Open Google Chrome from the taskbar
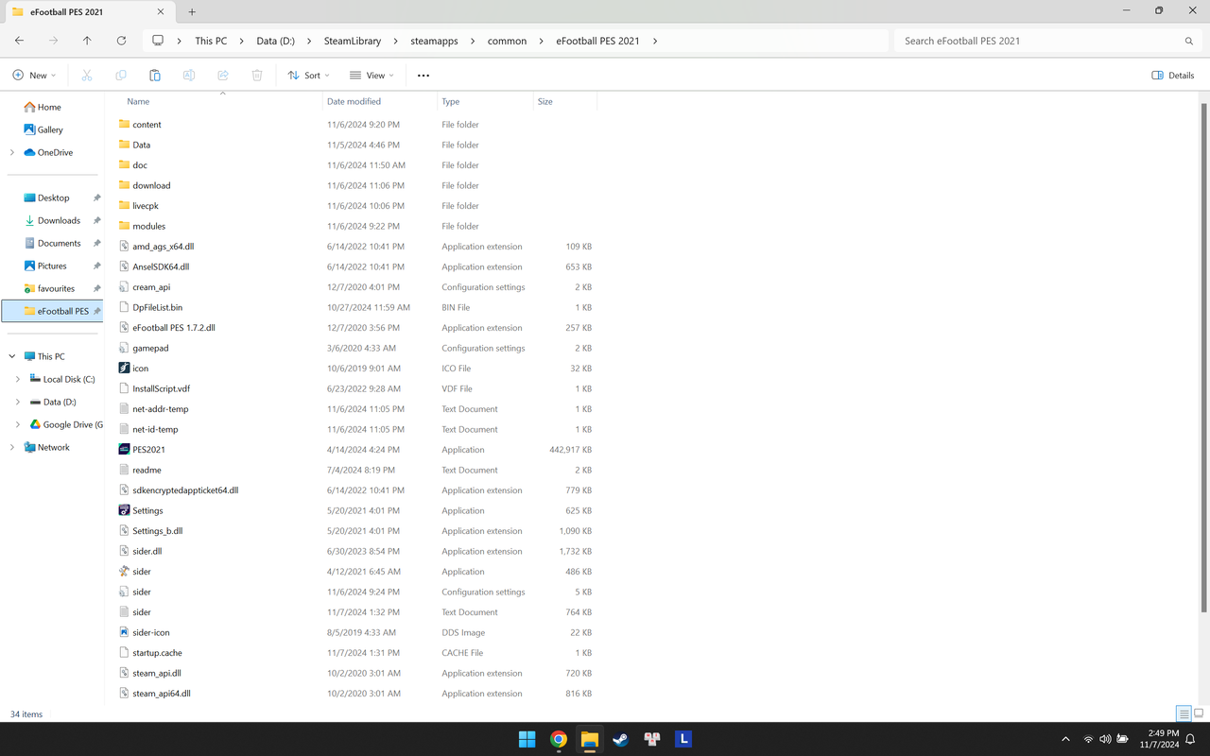Image resolution: width=1210 pixels, height=756 pixels. tap(558, 738)
